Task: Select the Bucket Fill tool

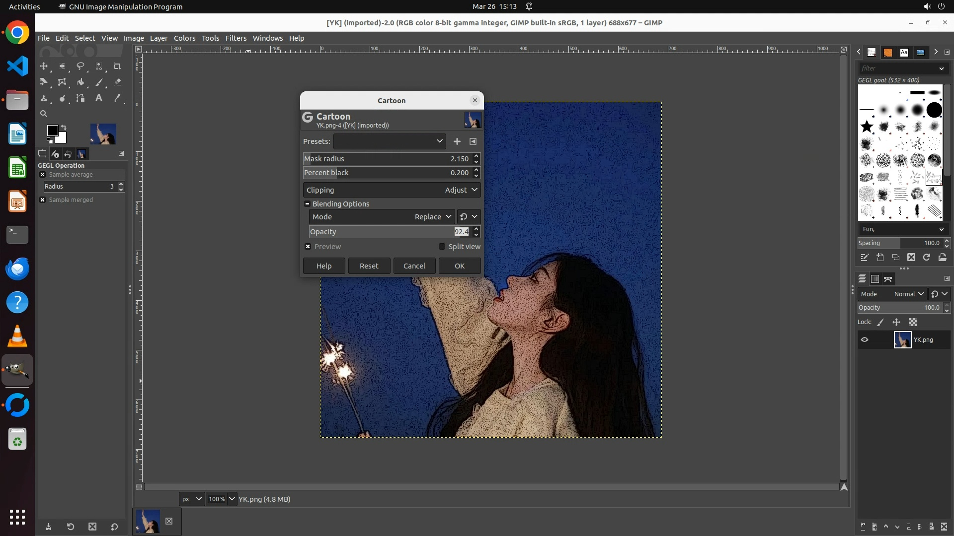Action: [80, 82]
